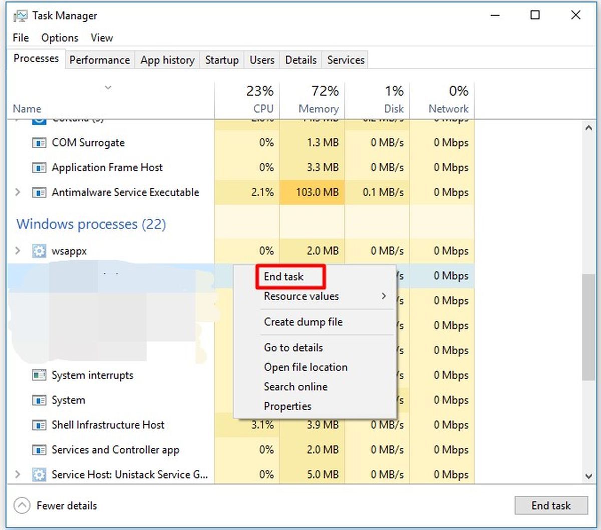Choose Create dump file in context menu

click(x=316, y=322)
